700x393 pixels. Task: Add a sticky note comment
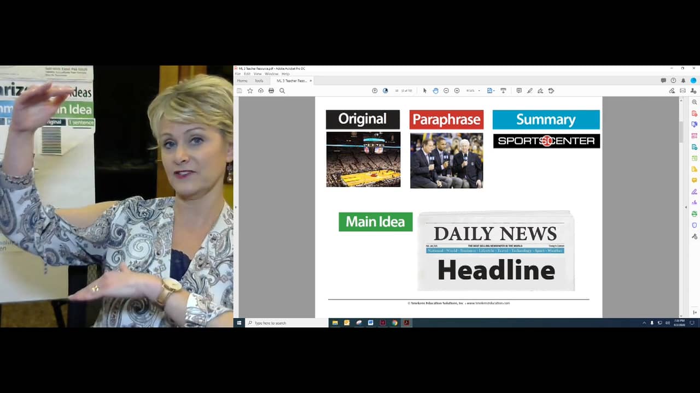click(519, 91)
